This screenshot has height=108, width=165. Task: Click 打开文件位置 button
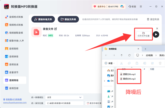pos(144,34)
